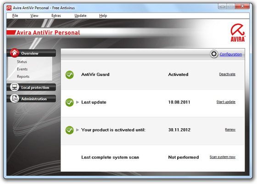Click green check beside product activation row
Screen dimensions: 257x184
tap(69, 130)
